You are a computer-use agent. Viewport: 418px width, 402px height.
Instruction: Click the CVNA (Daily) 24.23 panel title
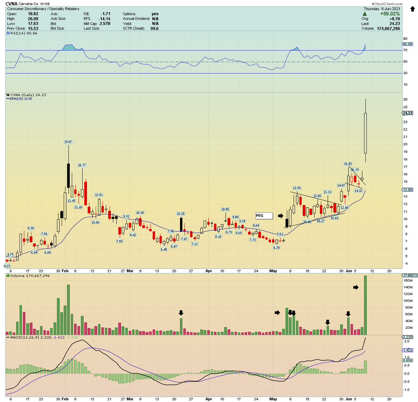pos(28,95)
